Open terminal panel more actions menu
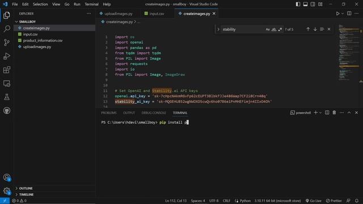 341,113
